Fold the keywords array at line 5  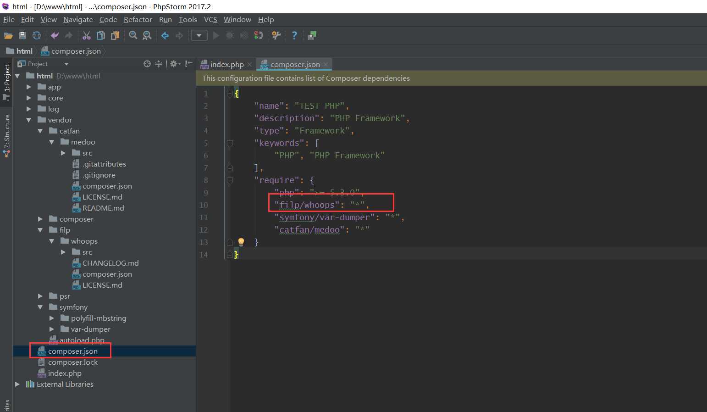pos(230,143)
